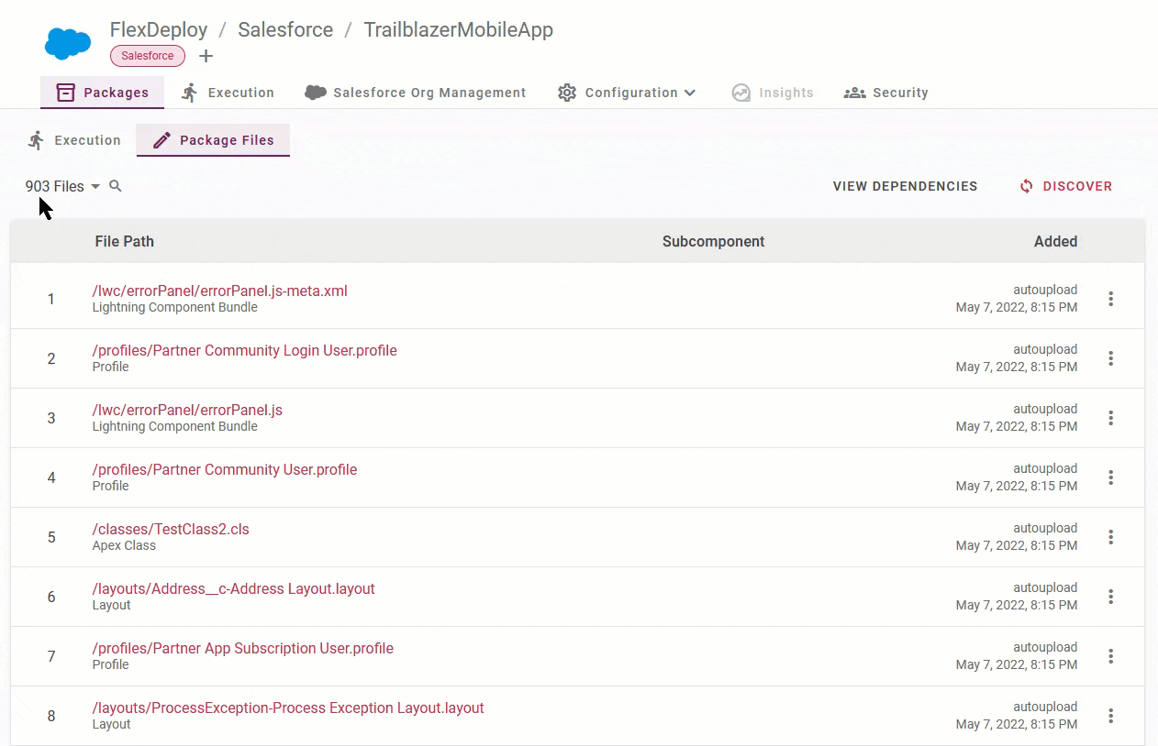1158x746 pixels.
Task: Click the Salesforce tag chip
Action: (x=148, y=56)
